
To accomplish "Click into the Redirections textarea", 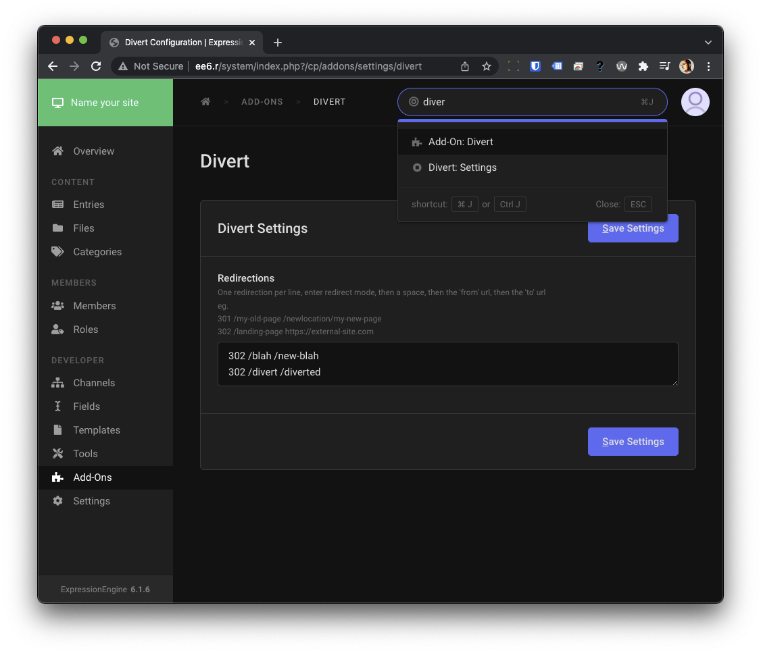I will [x=447, y=364].
